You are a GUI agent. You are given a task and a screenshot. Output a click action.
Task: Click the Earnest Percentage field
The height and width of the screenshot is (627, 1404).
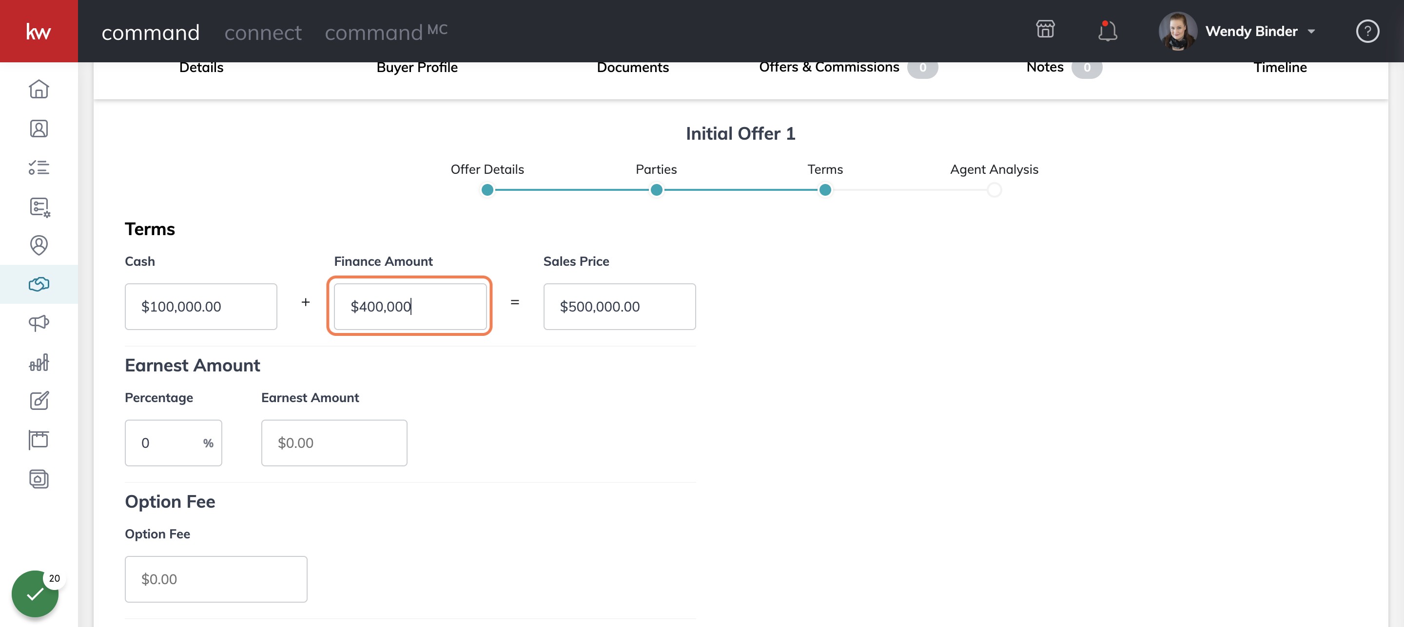174,443
